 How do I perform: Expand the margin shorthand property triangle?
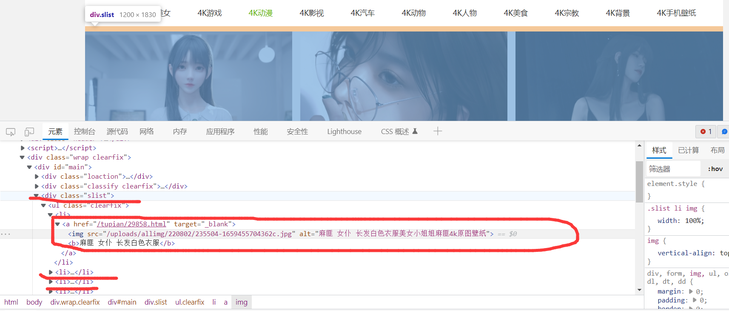pyautogui.click(x=691, y=291)
